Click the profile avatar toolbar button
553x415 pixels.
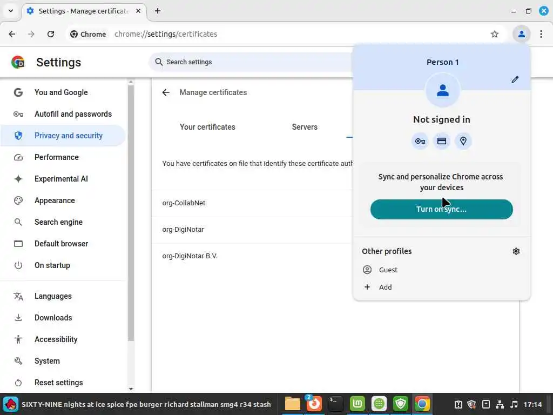521,34
